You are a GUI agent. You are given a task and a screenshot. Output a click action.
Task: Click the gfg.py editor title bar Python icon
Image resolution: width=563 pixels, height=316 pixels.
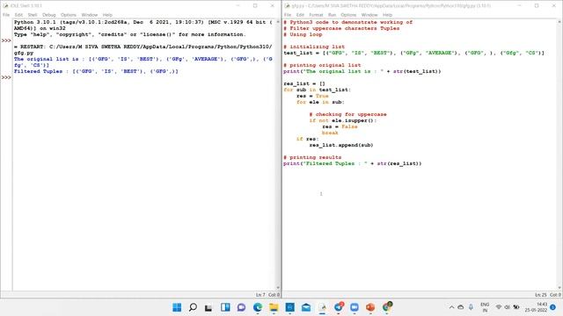[287, 6]
